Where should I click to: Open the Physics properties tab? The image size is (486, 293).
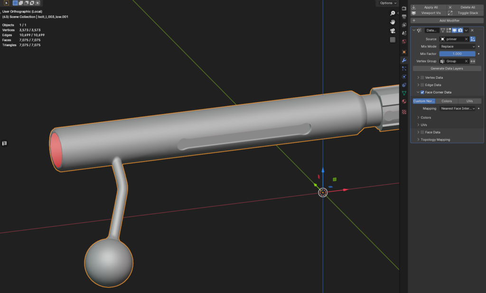pyautogui.click(x=404, y=76)
